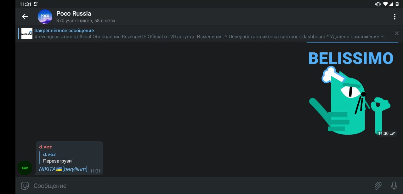This screenshot has height=194, width=403.
Task: Tap the paperclip attach file icon
Action: point(378,185)
